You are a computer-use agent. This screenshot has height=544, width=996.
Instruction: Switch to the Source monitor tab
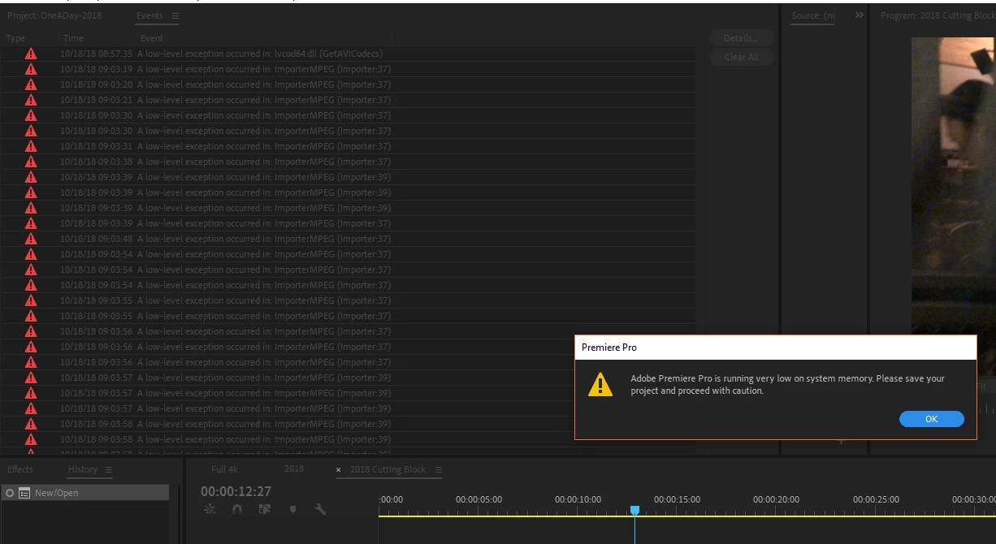[812, 15]
